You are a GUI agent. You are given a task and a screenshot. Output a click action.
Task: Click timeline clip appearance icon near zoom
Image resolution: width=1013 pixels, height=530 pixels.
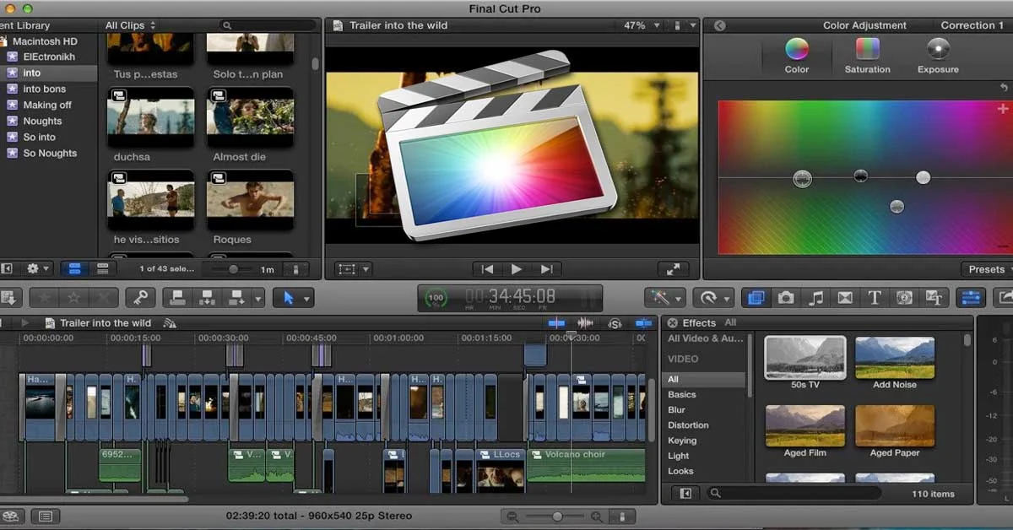[622, 516]
